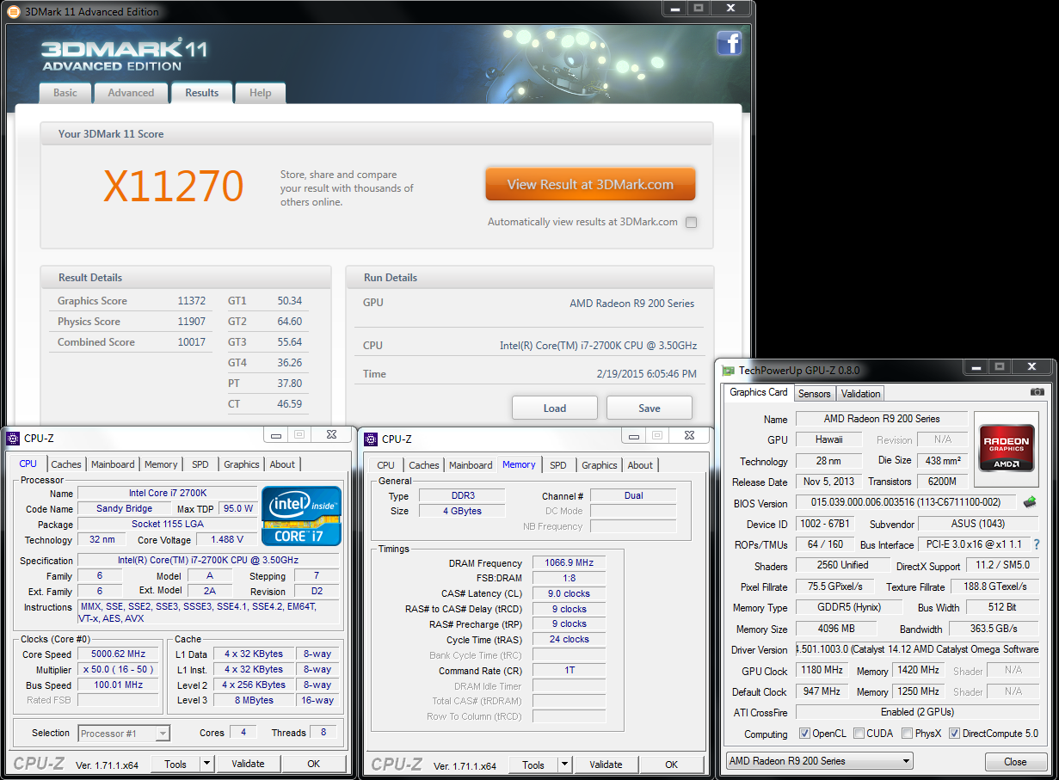Open the Memory tab in left CPU-Z

pyautogui.click(x=161, y=464)
